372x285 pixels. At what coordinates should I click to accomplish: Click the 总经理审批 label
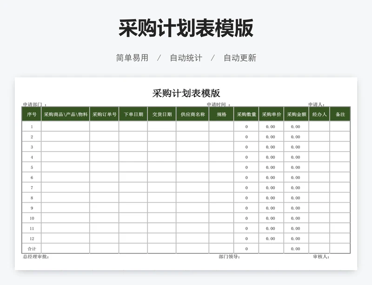point(36,257)
